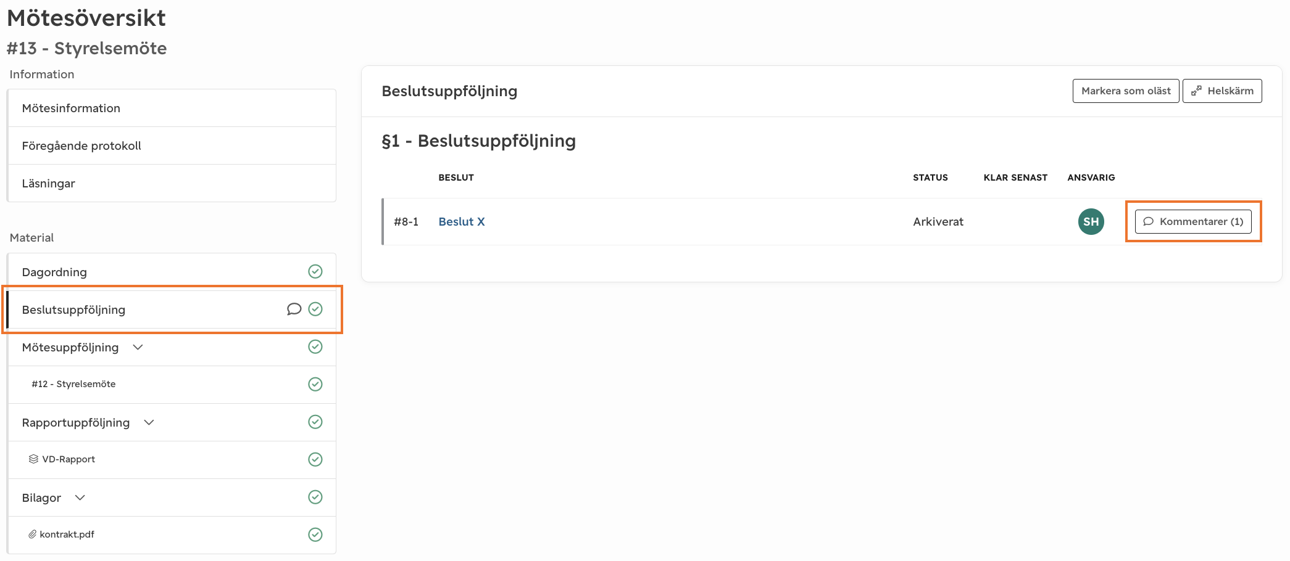Open Kommentarer (1) for Beslut X
The image size is (1290, 561).
click(x=1193, y=222)
